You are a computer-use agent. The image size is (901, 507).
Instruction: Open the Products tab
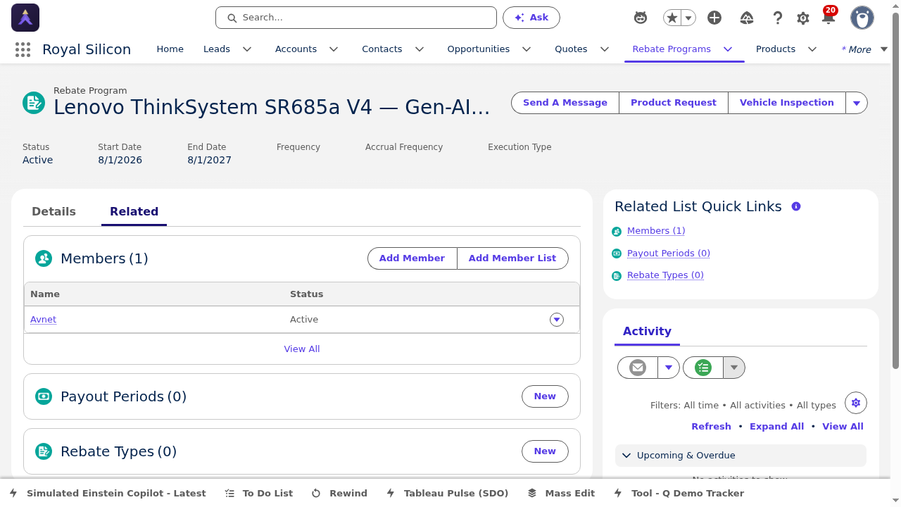[776, 49]
